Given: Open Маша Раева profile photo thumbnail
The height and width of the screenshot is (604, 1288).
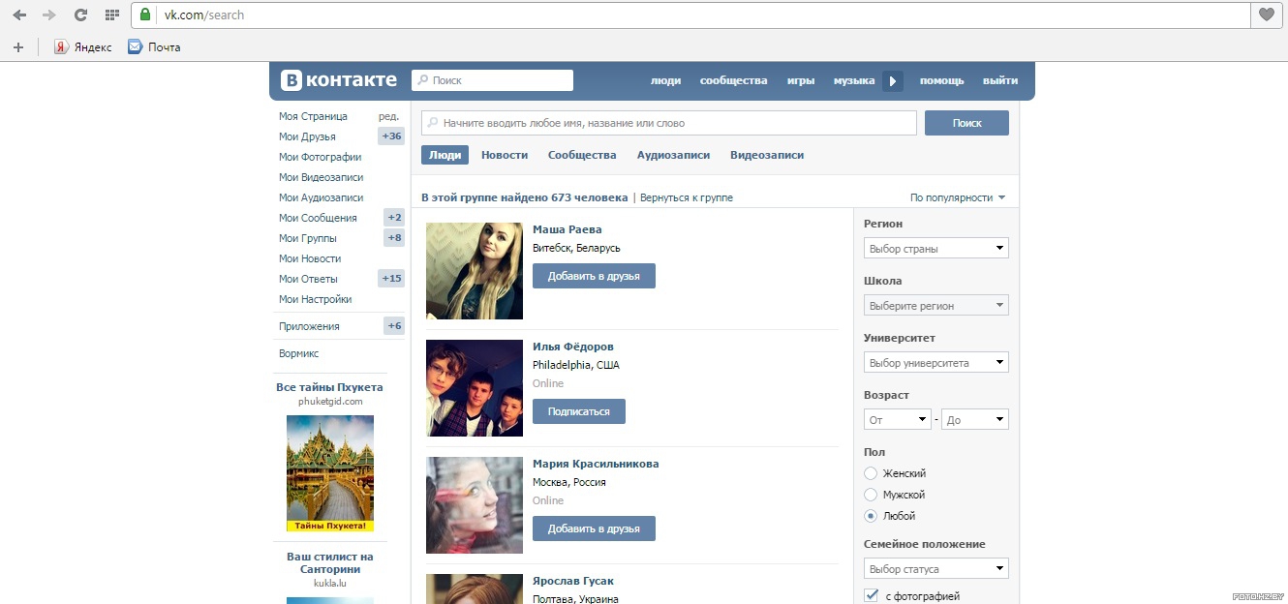Looking at the screenshot, I should click(475, 271).
